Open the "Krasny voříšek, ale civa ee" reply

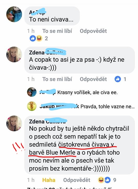(88, 92)
